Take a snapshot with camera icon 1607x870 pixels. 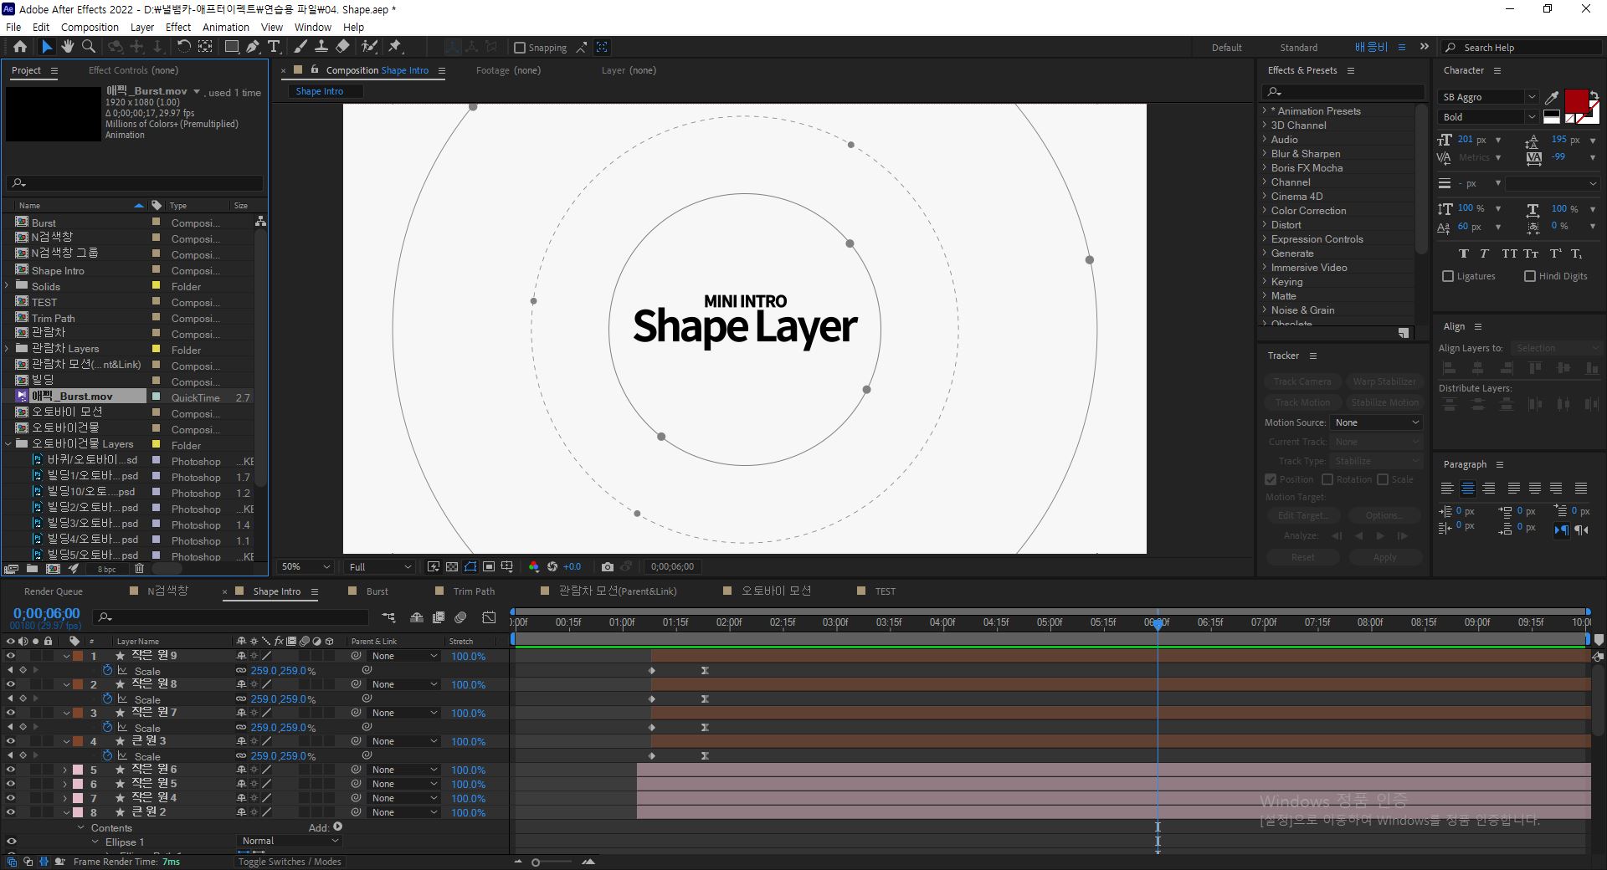(608, 566)
